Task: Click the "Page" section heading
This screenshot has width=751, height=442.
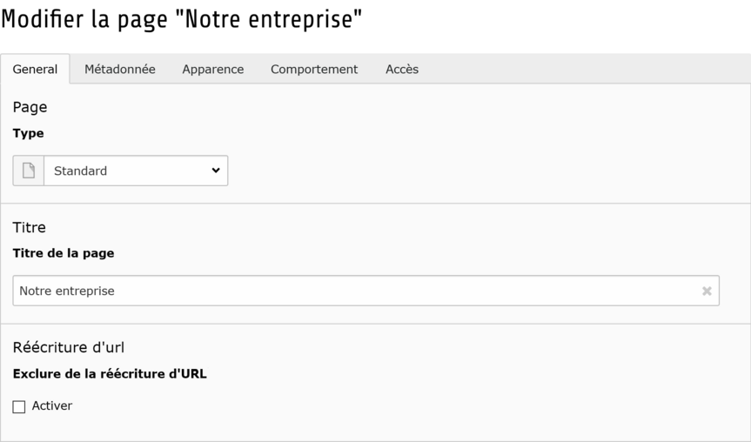Action: 30,107
